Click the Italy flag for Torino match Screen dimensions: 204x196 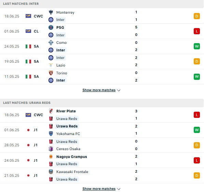(28, 76)
